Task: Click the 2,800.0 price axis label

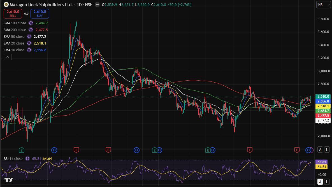Action: 323,84
